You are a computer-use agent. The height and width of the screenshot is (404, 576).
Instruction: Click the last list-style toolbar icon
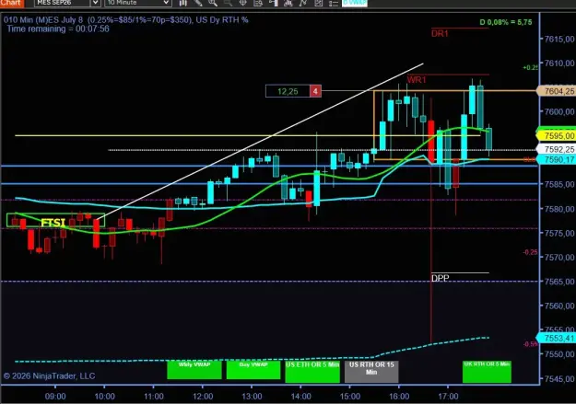(334, 3)
